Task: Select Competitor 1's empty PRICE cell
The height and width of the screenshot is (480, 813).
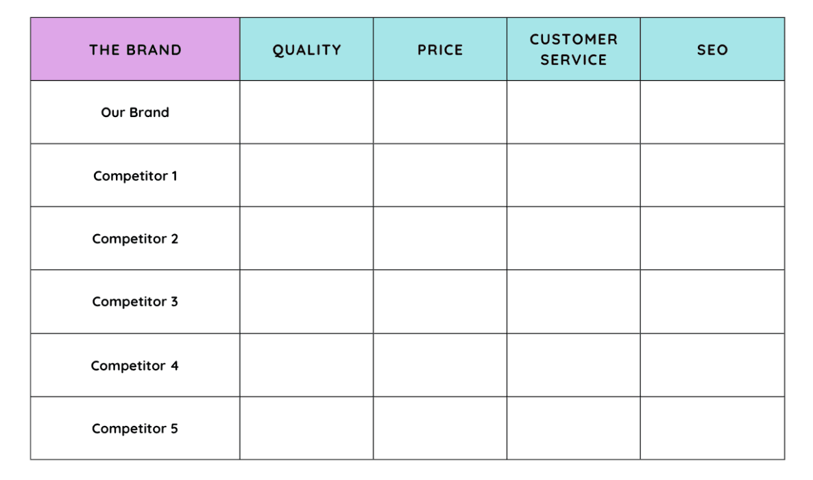Action: tap(440, 175)
